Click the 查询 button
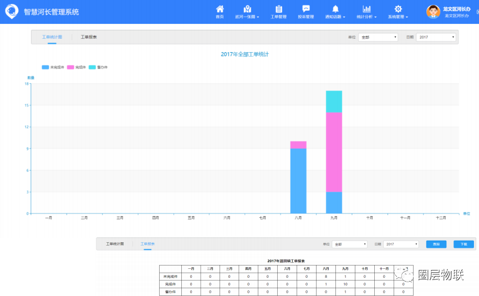 [x=436, y=244]
